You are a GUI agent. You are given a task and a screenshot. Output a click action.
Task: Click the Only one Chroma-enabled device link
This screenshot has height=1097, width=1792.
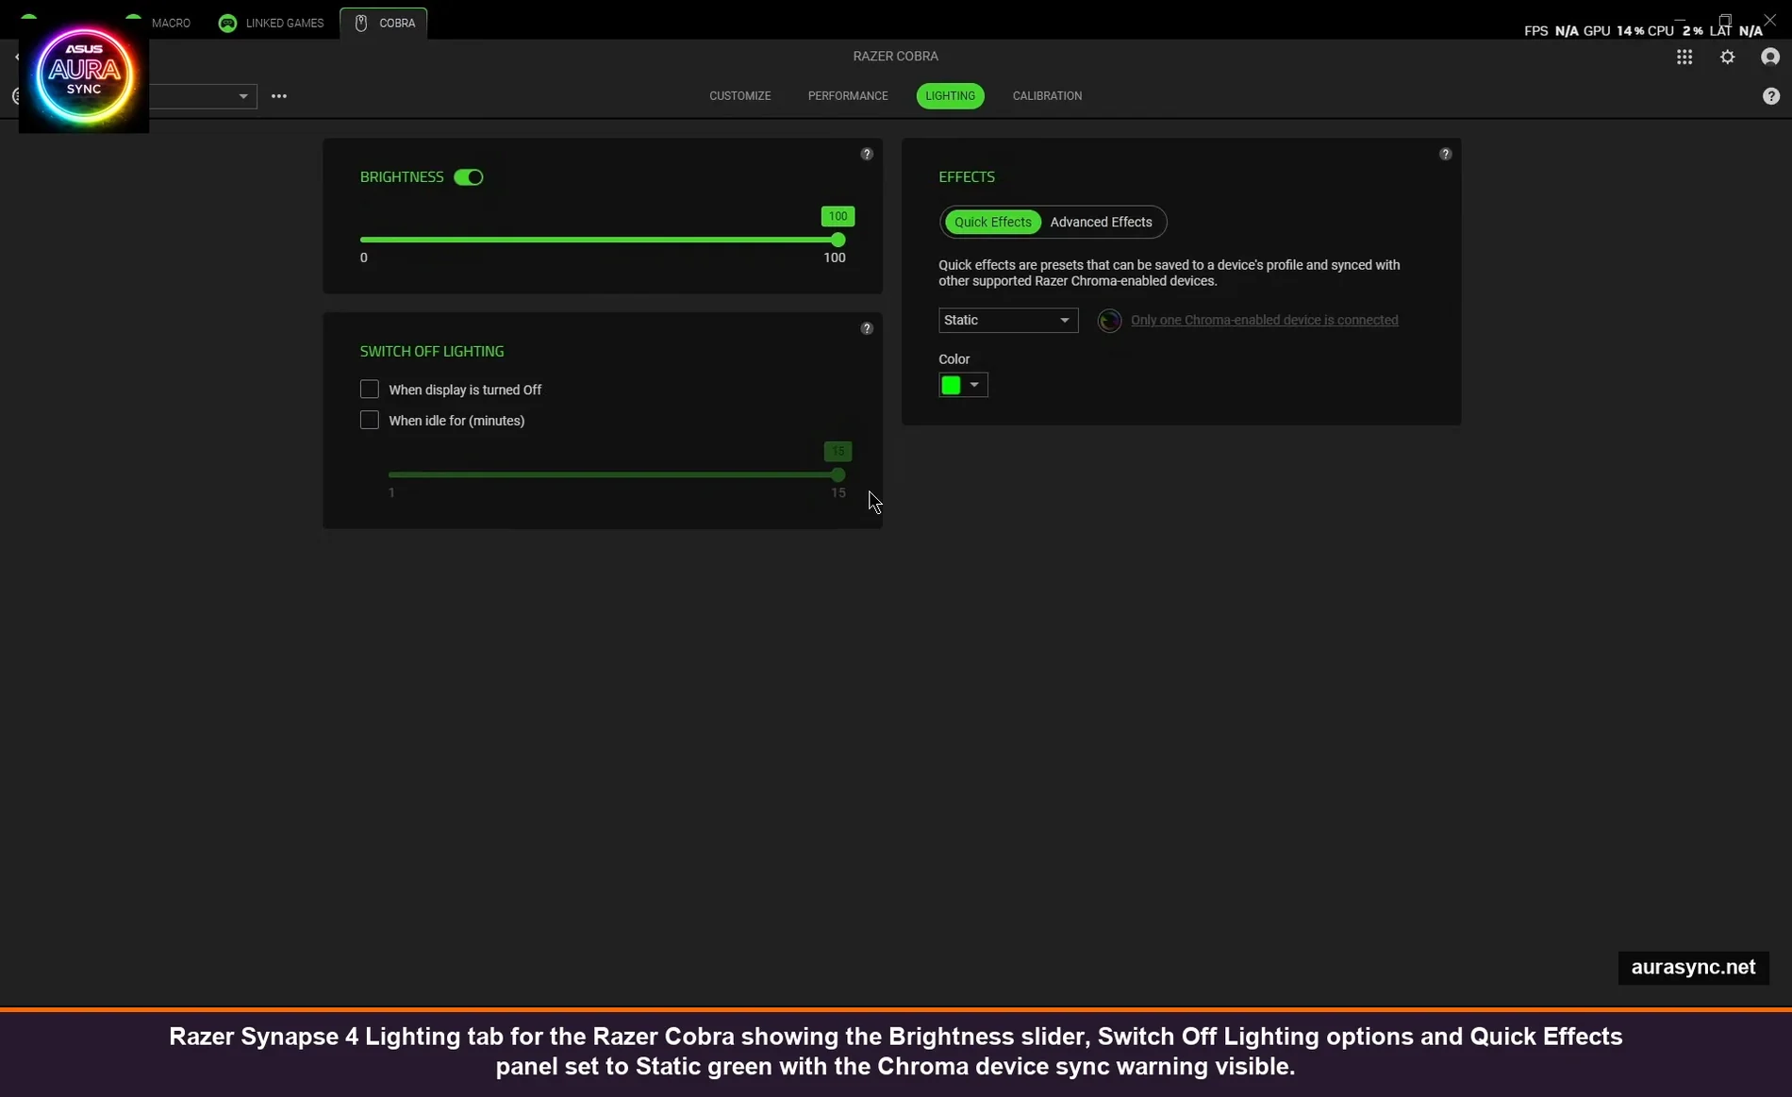1264,320
